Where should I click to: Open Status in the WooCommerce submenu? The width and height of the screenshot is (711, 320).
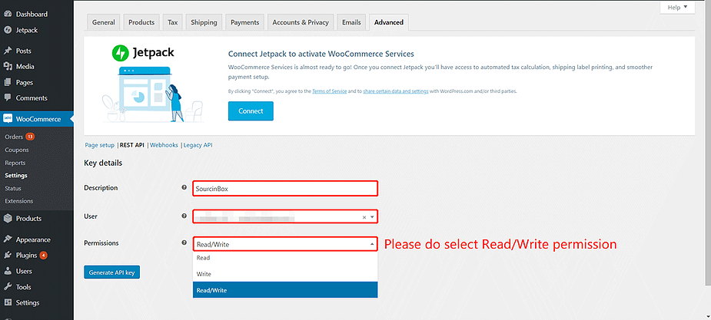pyautogui.click(x=13, y=188)
